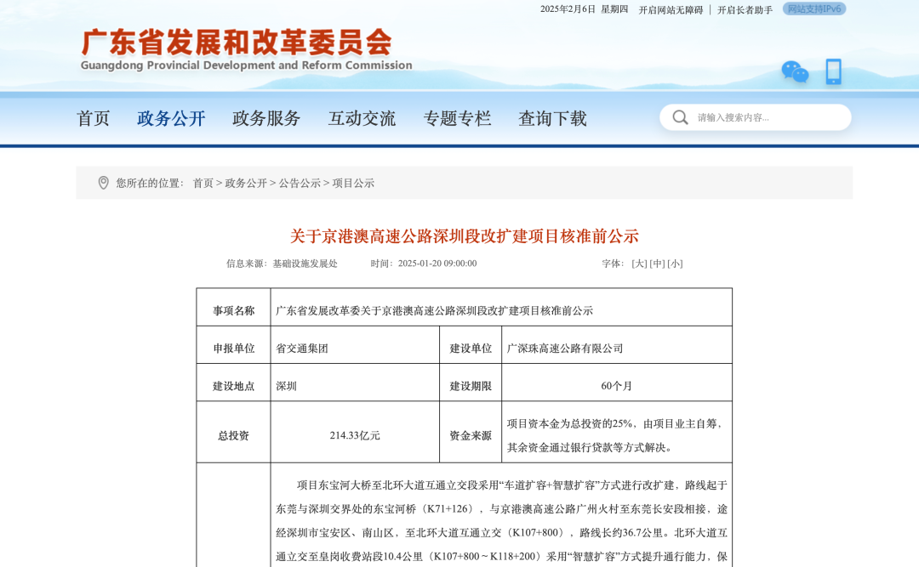Click the location pin icon in breadcrumb
The image size is (919, 567).
pos(103,183)
